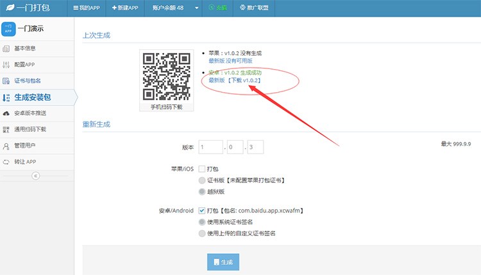
Task: Select the 证书版 radio button
Action: click(x=202, y=180)
